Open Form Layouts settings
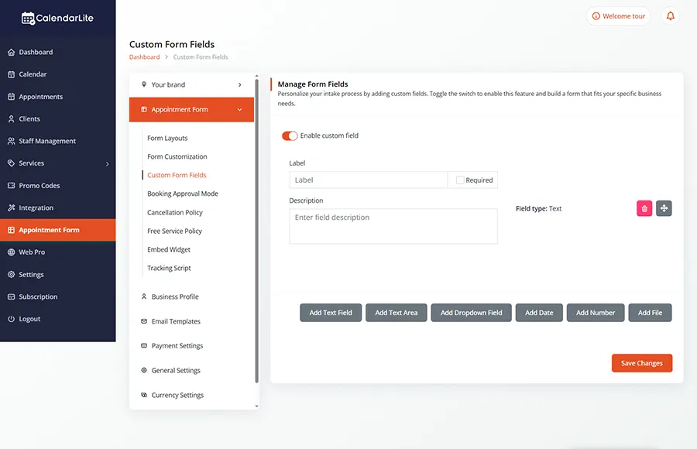The image size is (697, 449). pos(167,139)
